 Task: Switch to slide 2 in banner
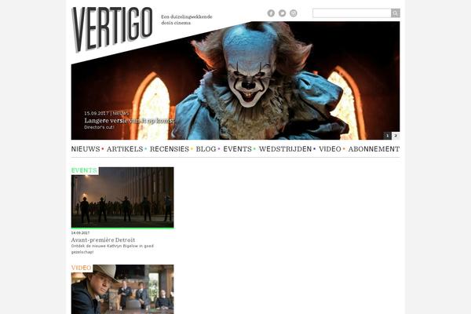(396, 136)
